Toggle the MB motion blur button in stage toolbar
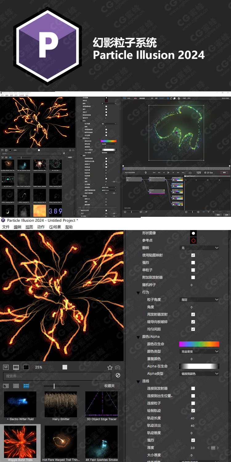The height and width of the screenshot is (462, 231). (156, 98)
